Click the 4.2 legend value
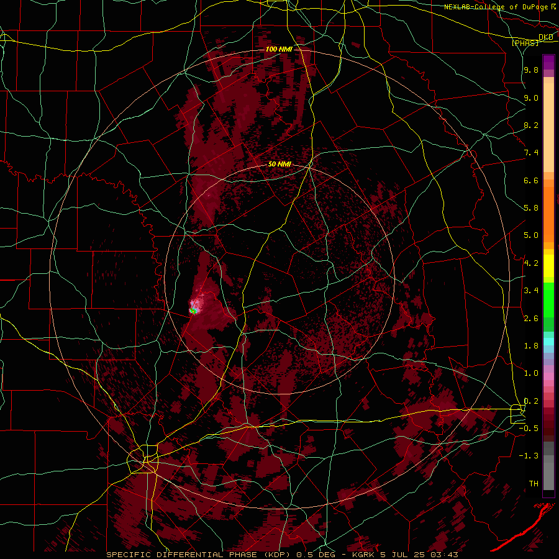559x559 pixels. coord(531,263)
